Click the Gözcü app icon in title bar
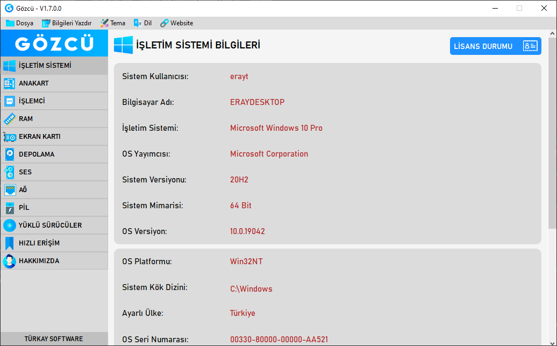This screenshot has height=346, width=557. pyautogui.click(x=9, y=8)
